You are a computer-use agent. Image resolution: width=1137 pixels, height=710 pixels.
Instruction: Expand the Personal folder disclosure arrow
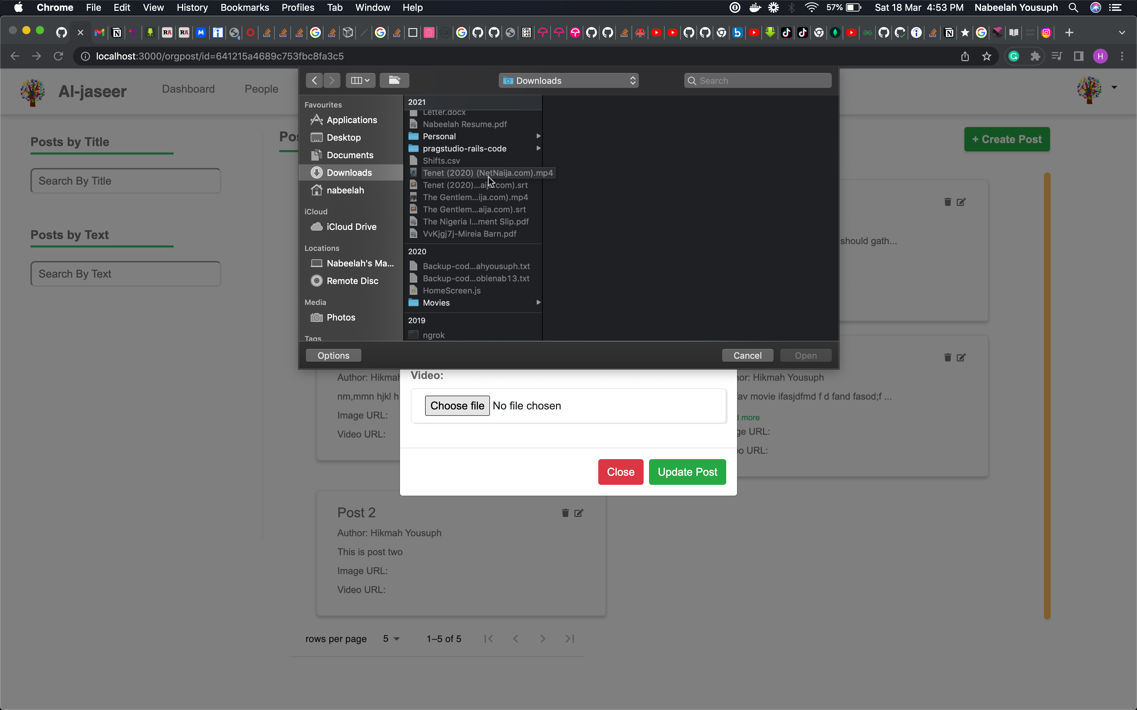(538, 136)
